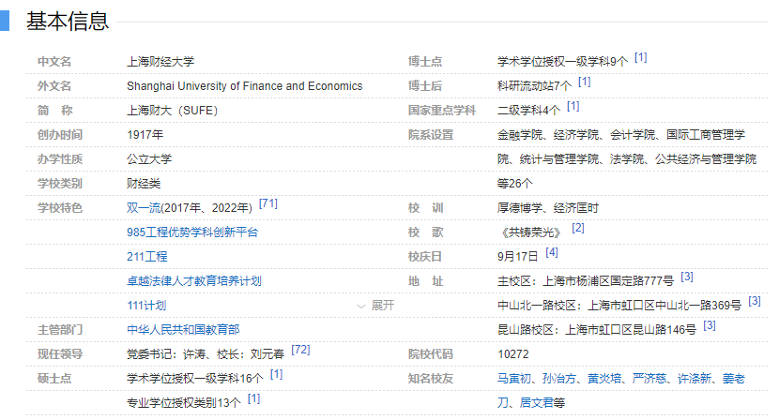Click reference [4] beside 9月17日
The image size is (779, 420).
point(551,252)
